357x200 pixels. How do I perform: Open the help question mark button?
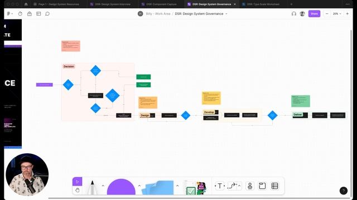pyautogui.click(x=344, y=191)
